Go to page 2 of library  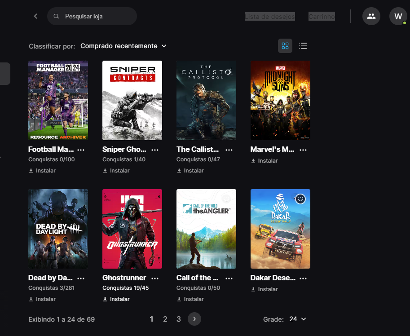tap(165, 319)
